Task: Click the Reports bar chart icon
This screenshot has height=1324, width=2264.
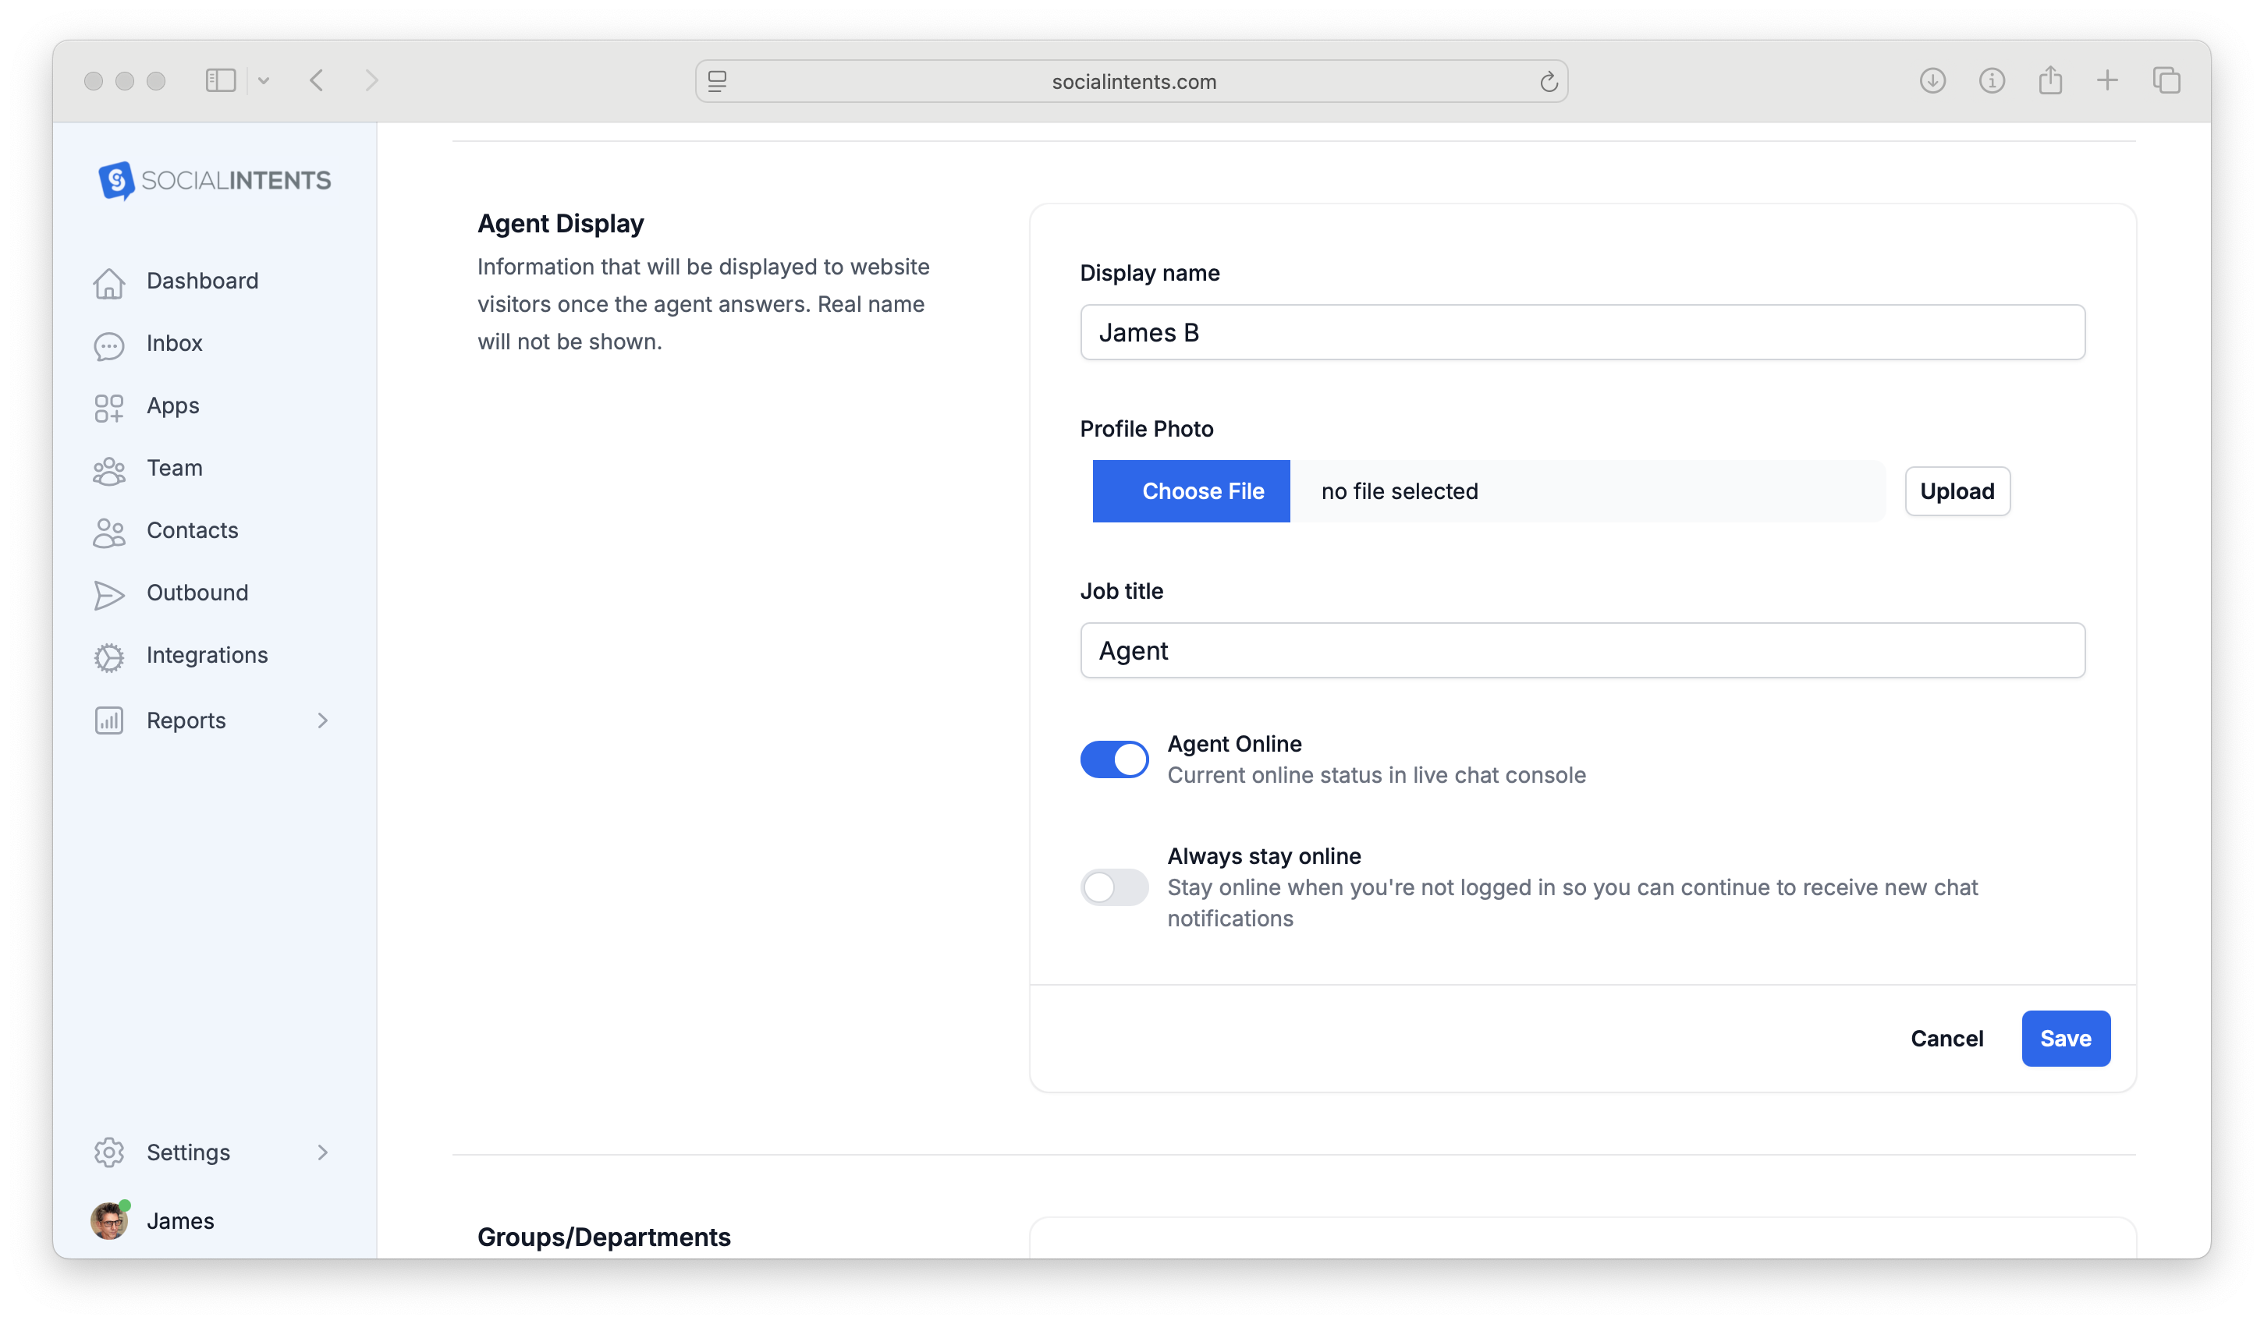Action: tap(108, 720)
